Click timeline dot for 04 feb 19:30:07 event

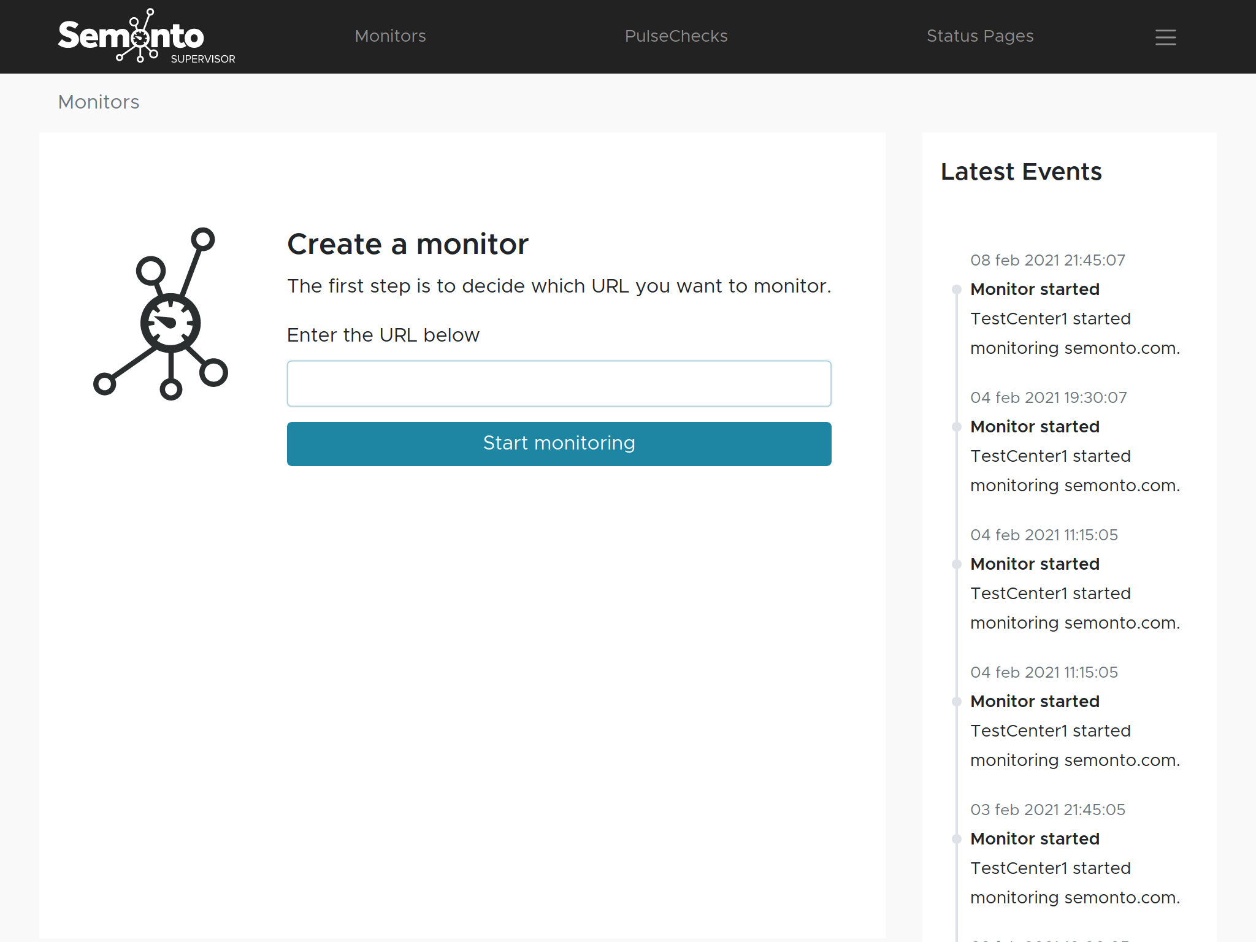coord(956,427)
